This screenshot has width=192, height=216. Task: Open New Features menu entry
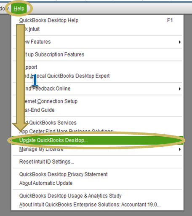pyautogui.click(x=97, y=42)
